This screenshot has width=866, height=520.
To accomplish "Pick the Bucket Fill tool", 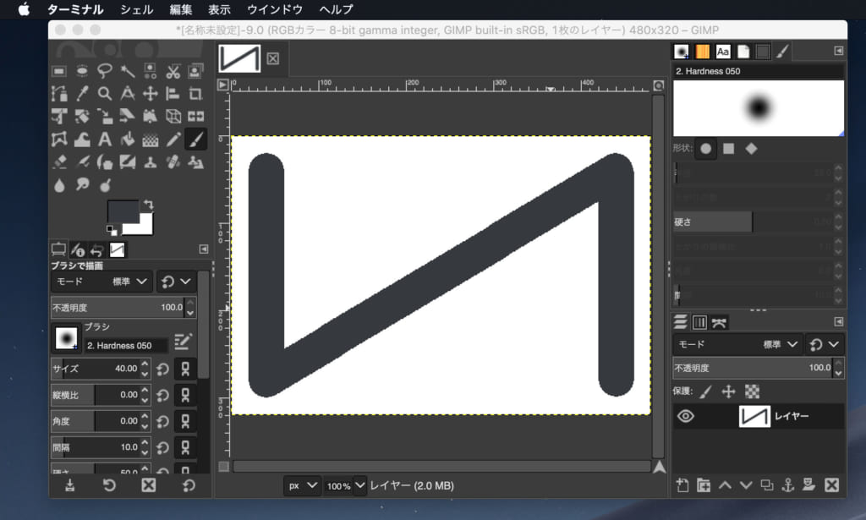I will coord(128,139).
